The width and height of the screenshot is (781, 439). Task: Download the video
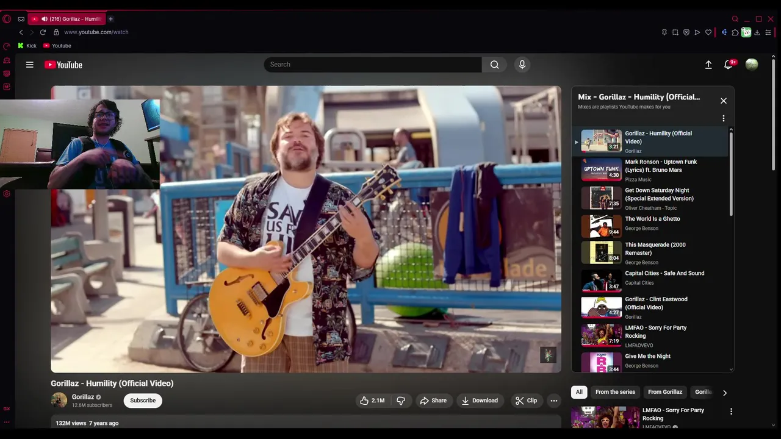click(480, 401)
